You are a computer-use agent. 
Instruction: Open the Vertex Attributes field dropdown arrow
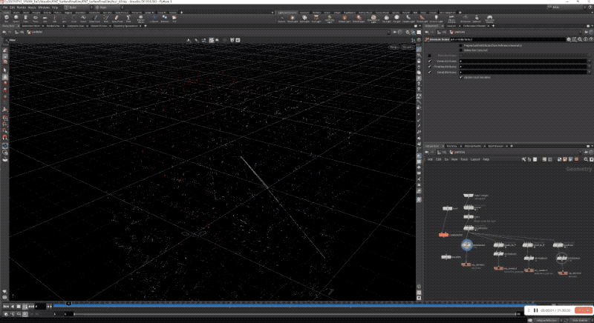click(589, 61)
